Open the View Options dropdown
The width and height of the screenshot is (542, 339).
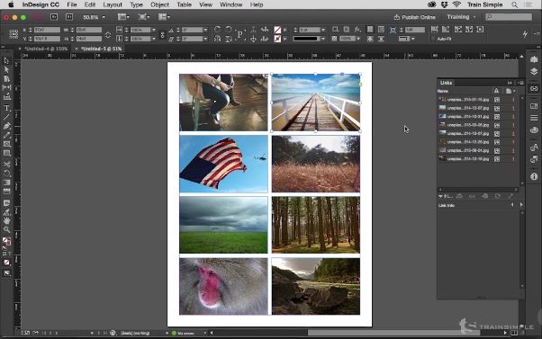[123, 17]
